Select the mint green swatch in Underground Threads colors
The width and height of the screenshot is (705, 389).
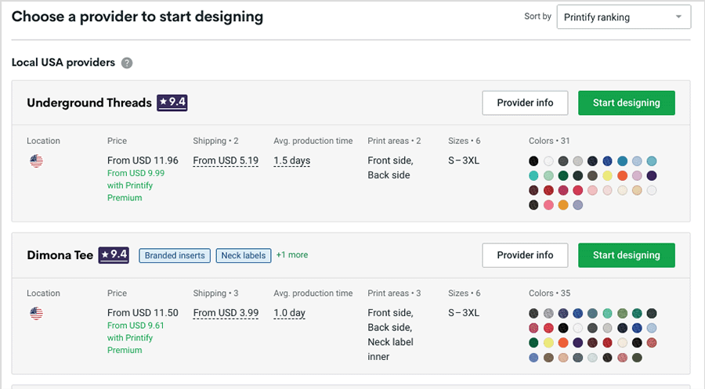click(548, 175)
